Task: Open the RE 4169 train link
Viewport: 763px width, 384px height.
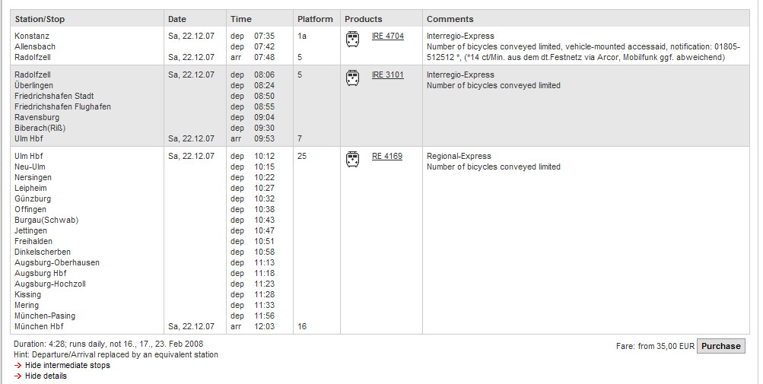Action: [x=387, y=156]
